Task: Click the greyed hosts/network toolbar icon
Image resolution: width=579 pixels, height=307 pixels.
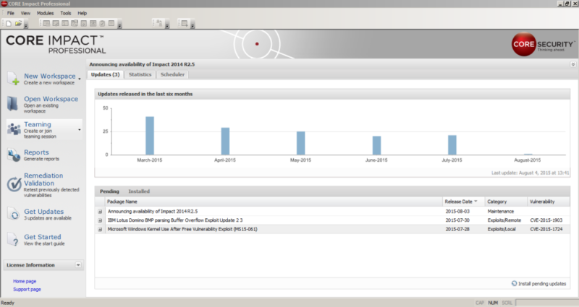Action: click(159, 23)
